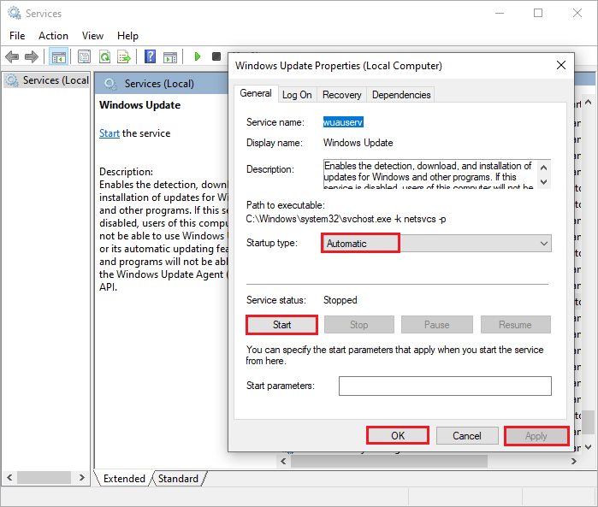Click the Start service button

coord(281,325)
